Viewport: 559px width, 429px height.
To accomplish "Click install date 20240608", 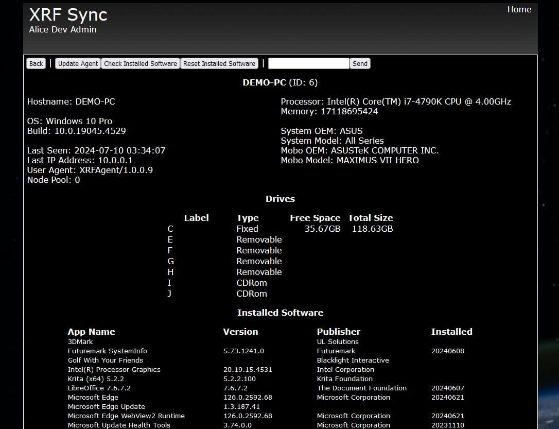I will click(x=447, y=351).
